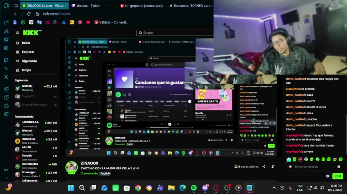Open History clock icon in Opera sidebar

point(6,97)
